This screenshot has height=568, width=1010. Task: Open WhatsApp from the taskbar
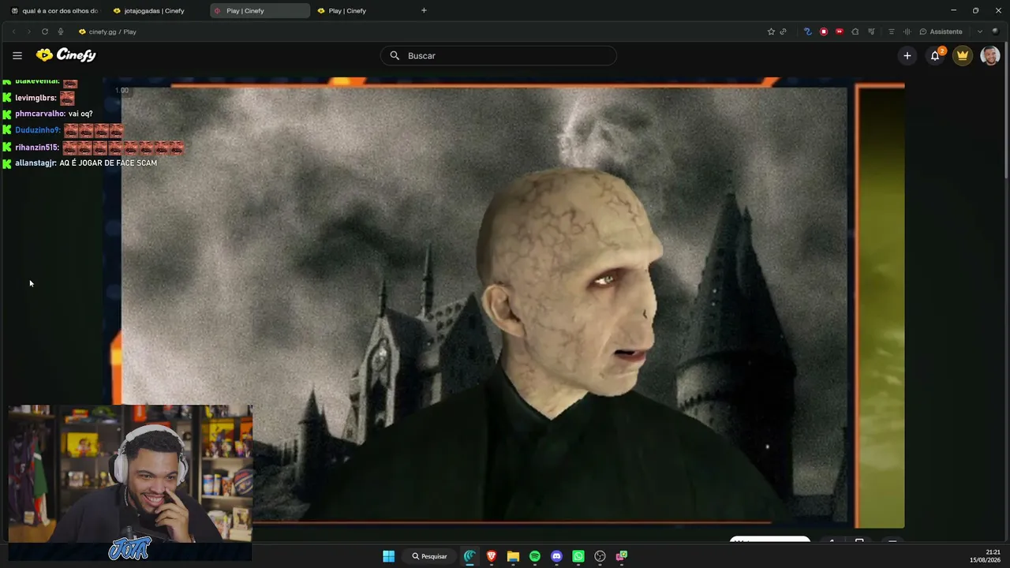pyautogui.click(x=578, y=556)
